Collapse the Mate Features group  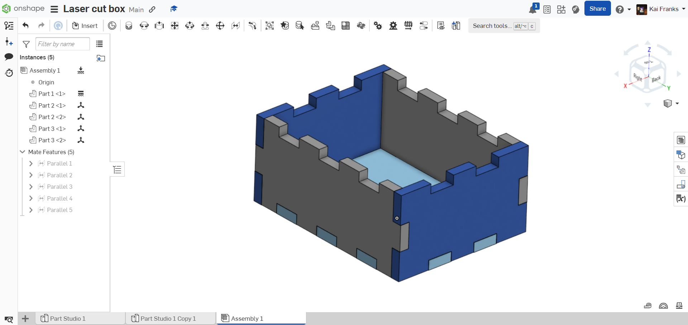[x=23, y=152]
